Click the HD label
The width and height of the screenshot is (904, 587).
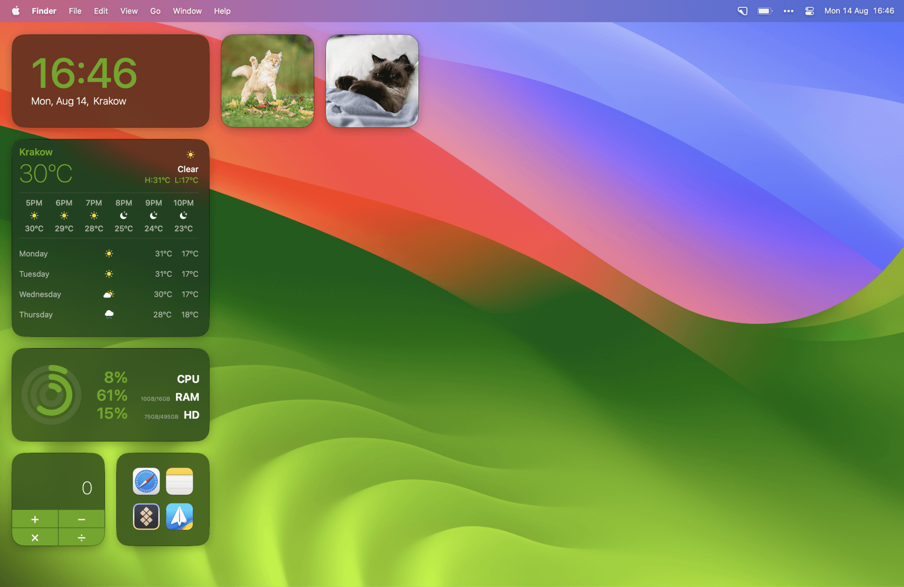[192, 415]
